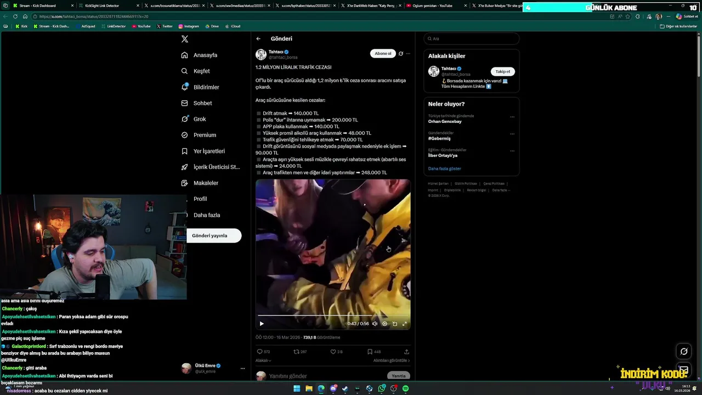Repost the tweet with 267

tap(300, 352)
